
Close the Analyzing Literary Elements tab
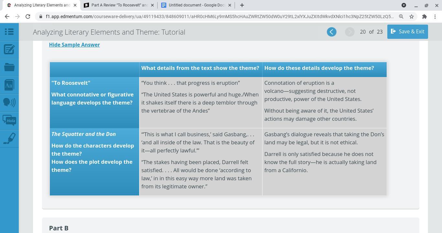pyautogui.click(x=75, y=5)
